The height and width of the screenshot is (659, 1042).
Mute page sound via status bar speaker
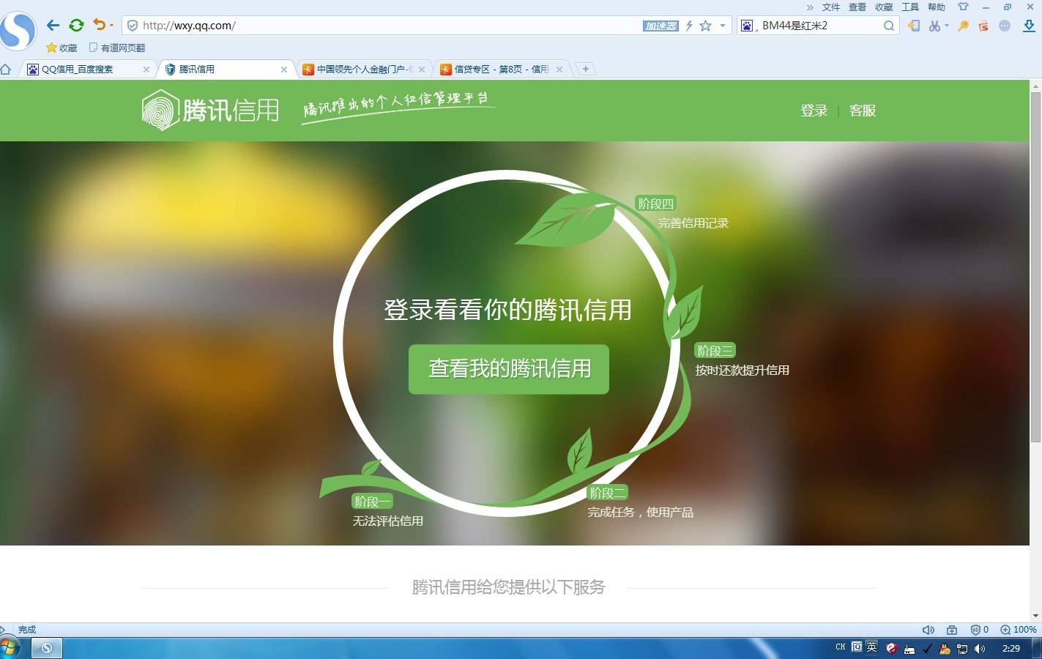(929, 630)
